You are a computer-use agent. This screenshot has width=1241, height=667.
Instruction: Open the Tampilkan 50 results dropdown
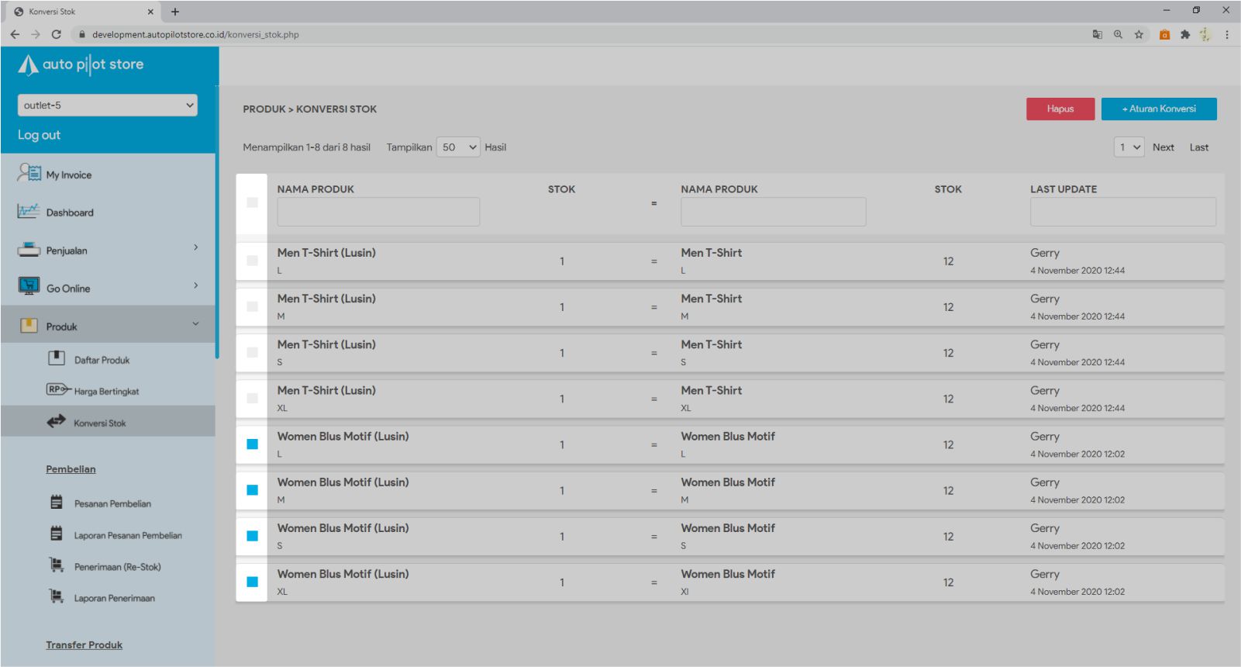tap(458, 147)
